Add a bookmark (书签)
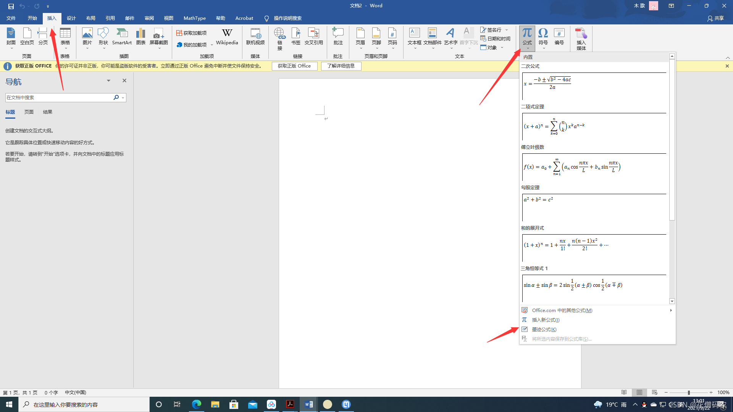The image size is (733, 412). (296, 36)
